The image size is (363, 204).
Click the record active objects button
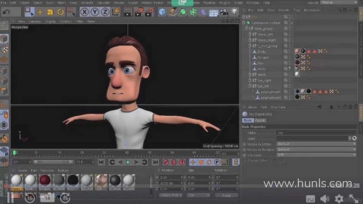coord(166,162)
